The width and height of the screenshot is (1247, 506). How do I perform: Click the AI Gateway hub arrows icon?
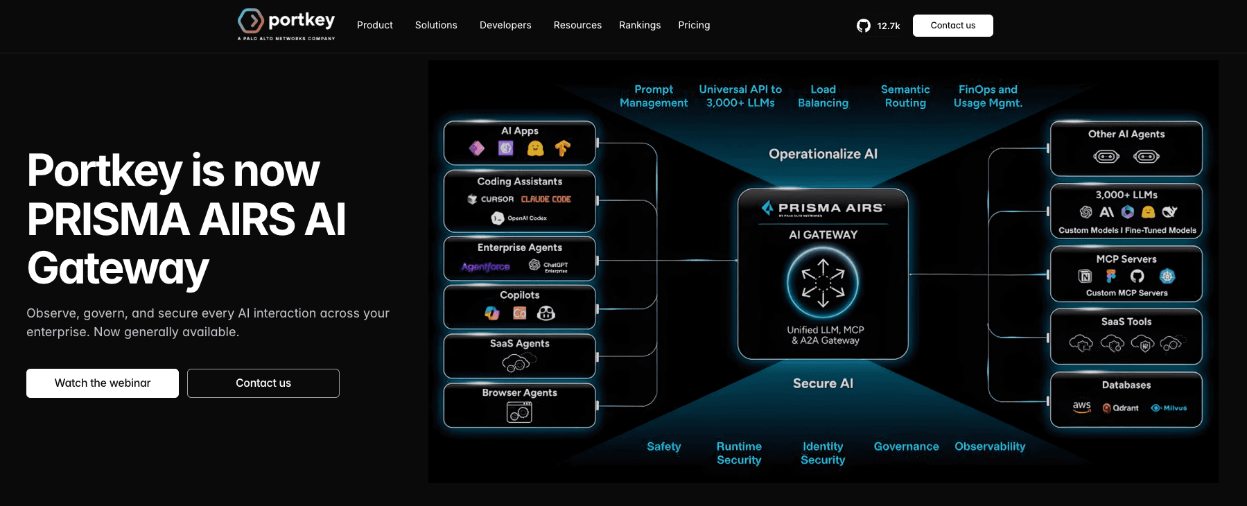pos(823,283)
